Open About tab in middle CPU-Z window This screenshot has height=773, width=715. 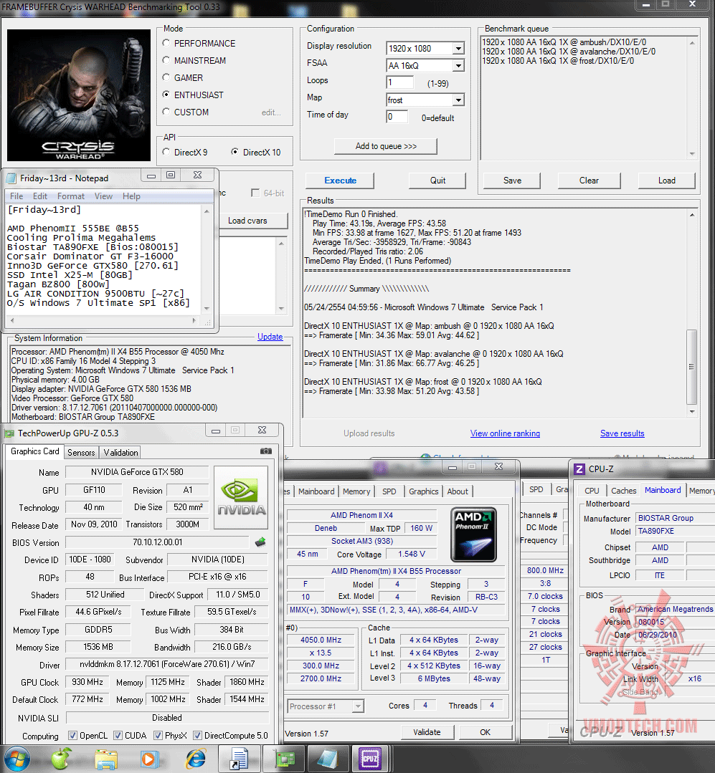coord(458,491)
